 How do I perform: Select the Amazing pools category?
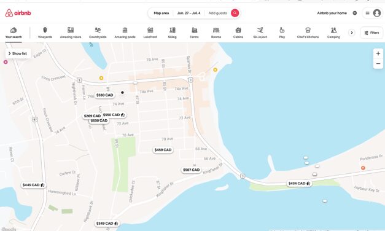pos(125,33)
